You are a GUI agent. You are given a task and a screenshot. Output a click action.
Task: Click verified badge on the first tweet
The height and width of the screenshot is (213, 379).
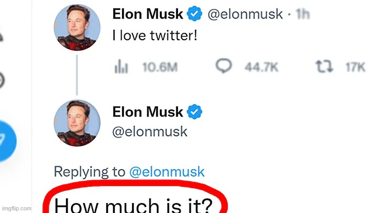[195, 15]
